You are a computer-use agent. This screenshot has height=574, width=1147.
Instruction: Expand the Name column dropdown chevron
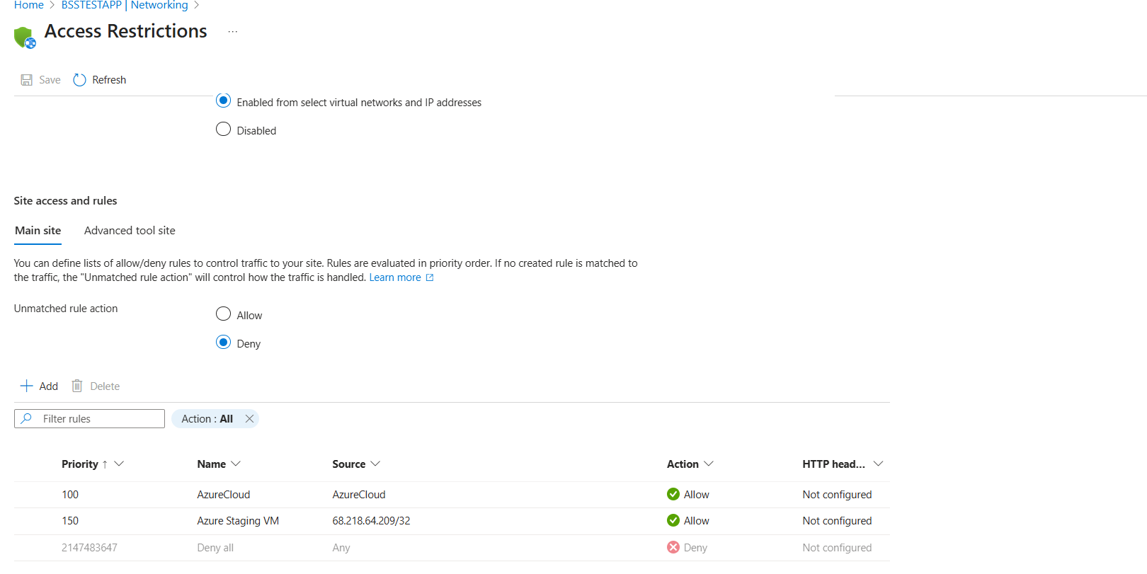[236, 464]
